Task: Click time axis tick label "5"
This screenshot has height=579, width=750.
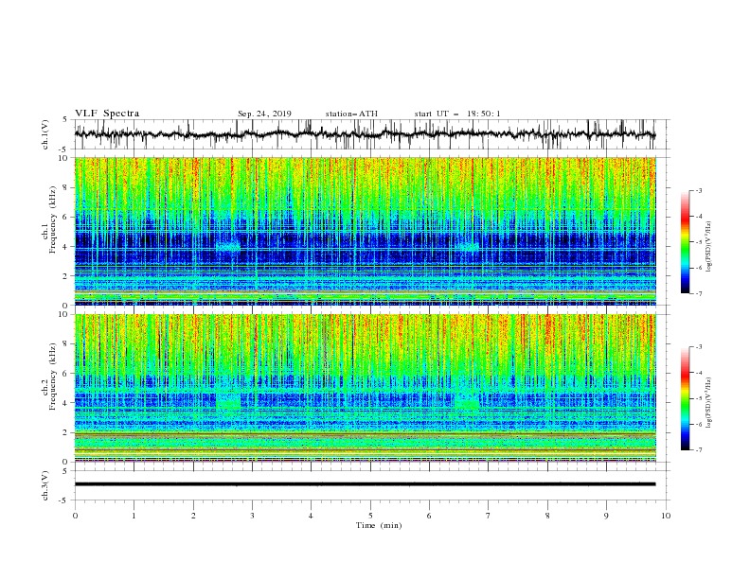Action: (370, 516)
